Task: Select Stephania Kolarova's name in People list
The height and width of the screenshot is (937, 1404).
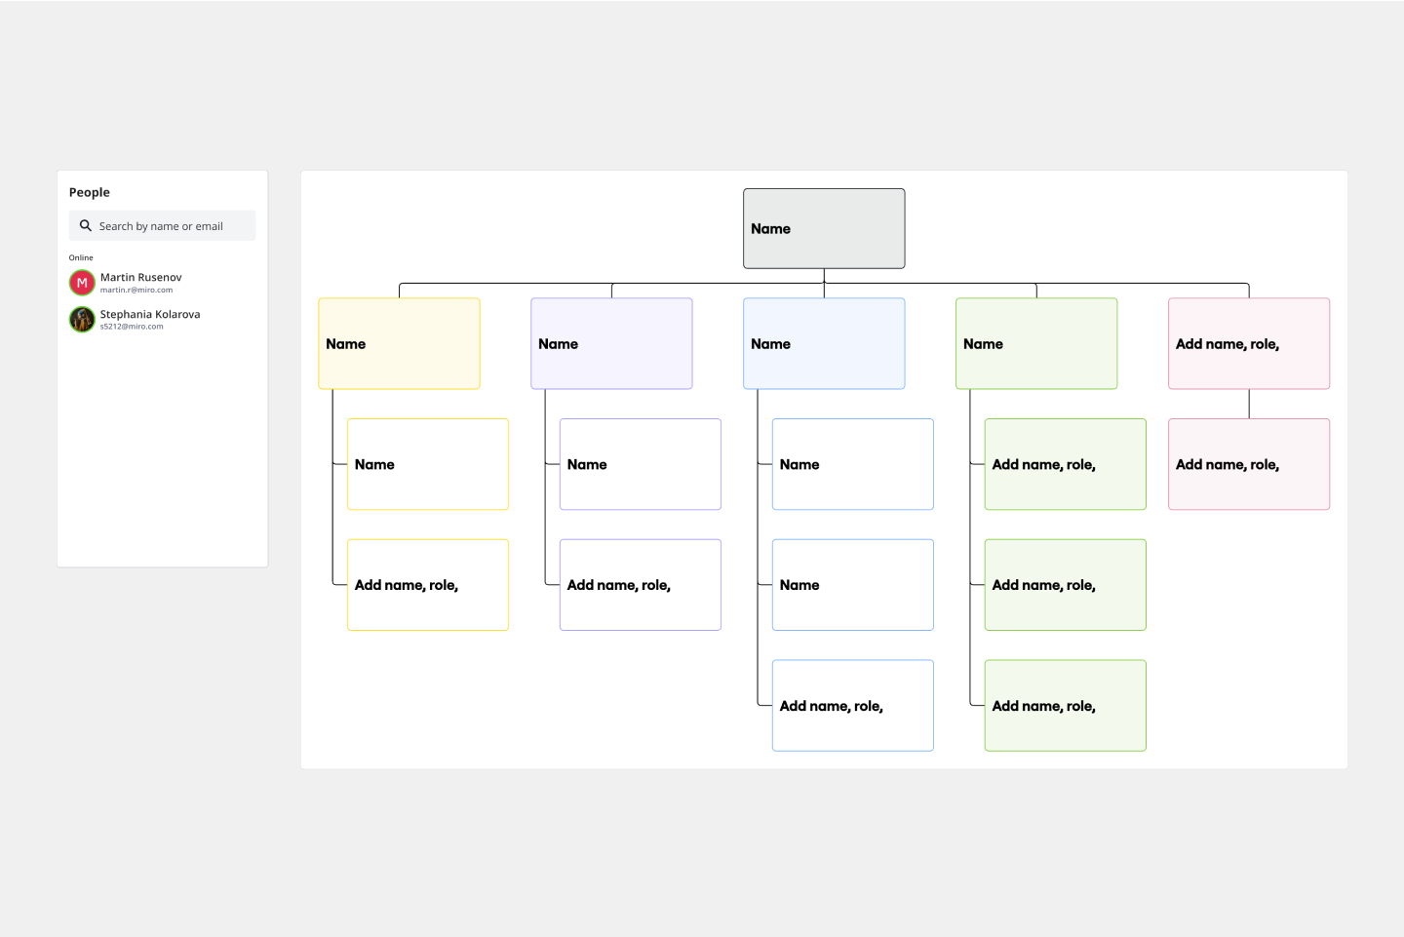Action: [x=149, y=314]
